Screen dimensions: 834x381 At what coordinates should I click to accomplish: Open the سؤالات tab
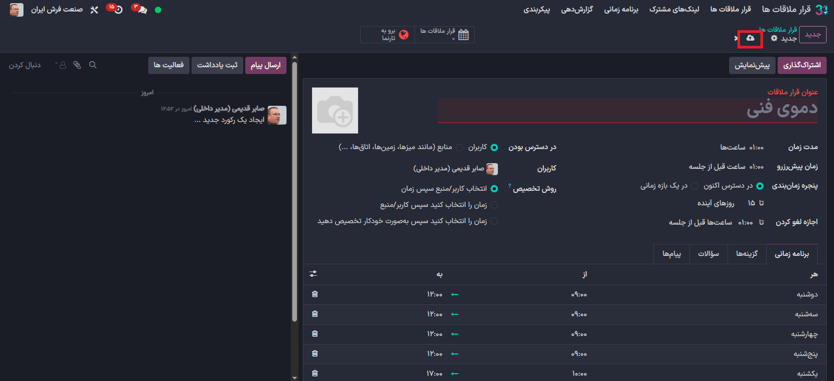pyautogui.click(x=708, y=254)
